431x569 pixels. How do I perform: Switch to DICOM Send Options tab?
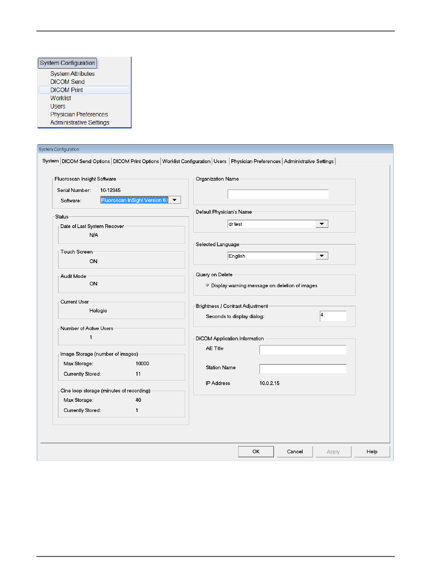pyautogui.click(x=86, y=161)
